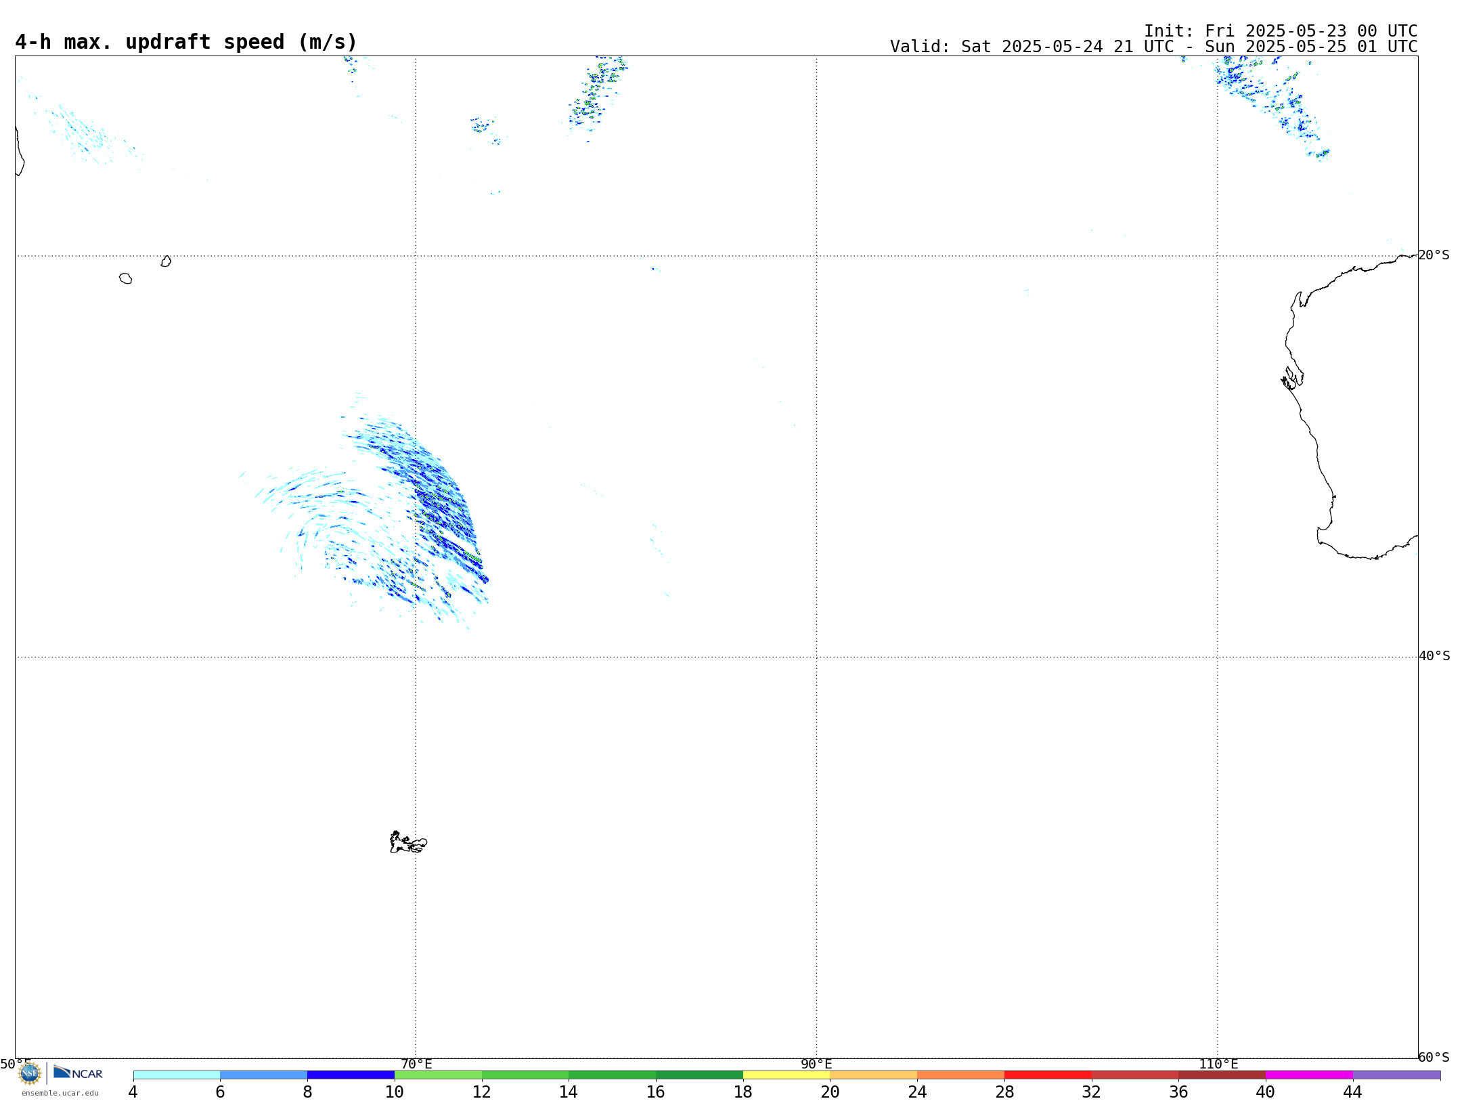This screenshot has width=1462, height=1101.
Task: Click the dark brown-red 36-40 colorbar swatch
Action: tap(1222, 1075)
